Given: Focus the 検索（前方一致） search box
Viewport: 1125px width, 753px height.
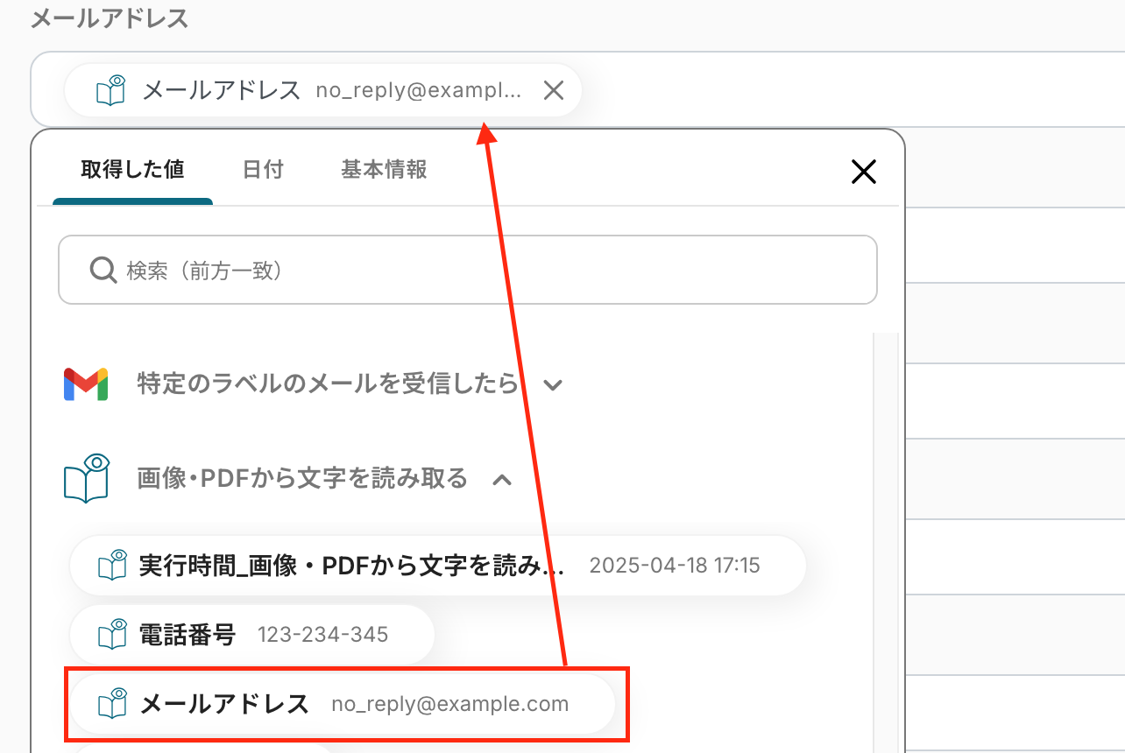Looking at the screenshot, I should [x=468, y=270].
